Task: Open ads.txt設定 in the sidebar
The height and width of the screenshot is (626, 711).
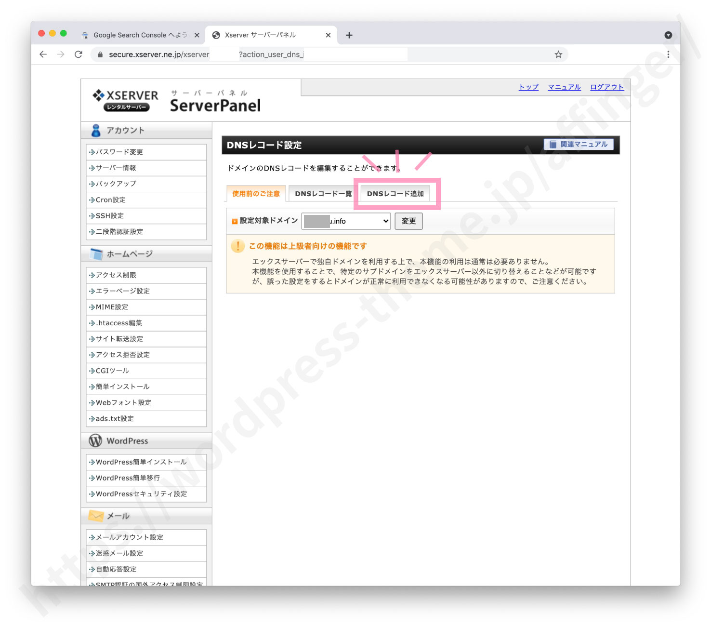Action: pos(146,418)
